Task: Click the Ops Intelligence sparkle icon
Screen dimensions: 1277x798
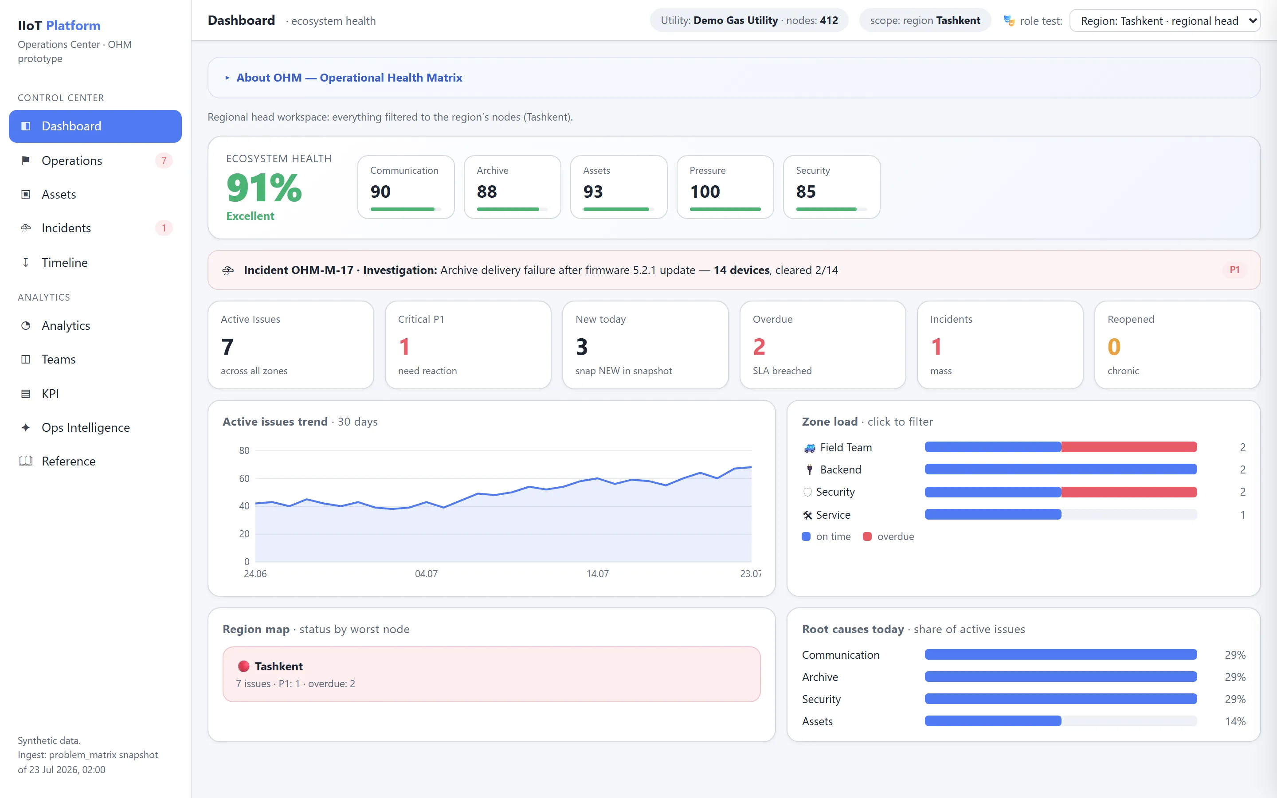Action: coord(25,427)
